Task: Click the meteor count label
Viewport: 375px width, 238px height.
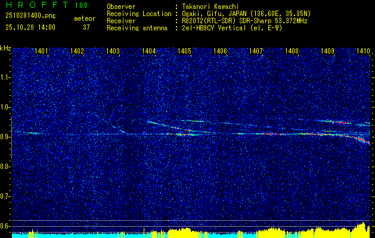Action: pyautogui.click(x=85, y=18)
